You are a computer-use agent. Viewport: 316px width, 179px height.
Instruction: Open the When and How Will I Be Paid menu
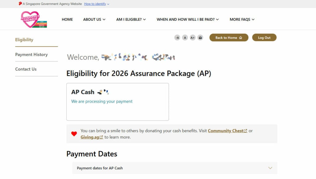tap(187, 19)
